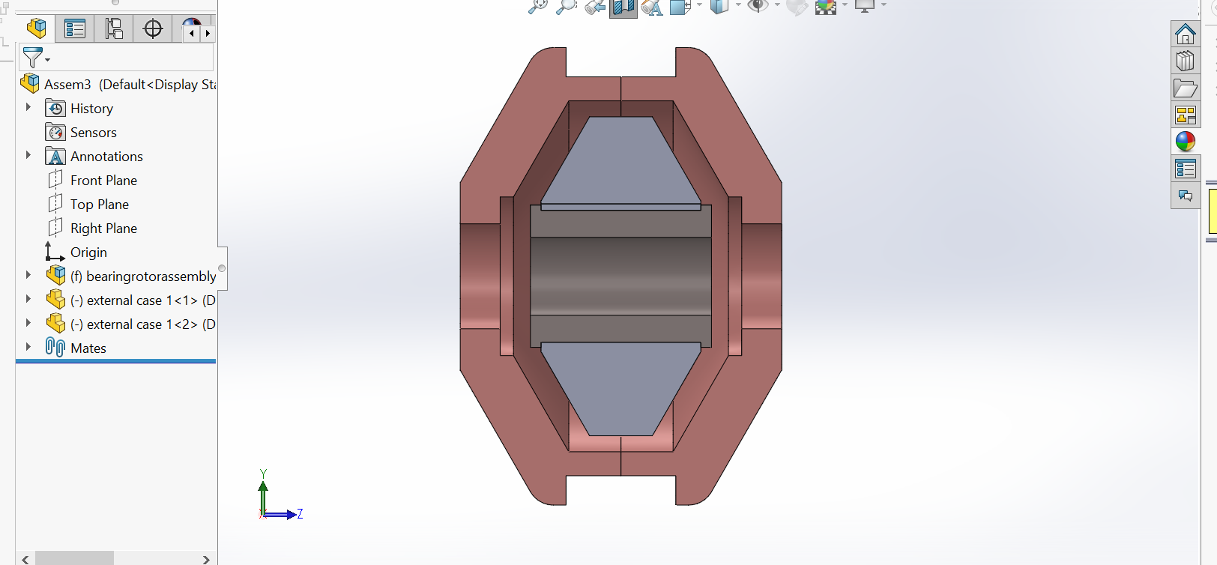Open Appearances, Scenes, and Decals tab
The image size is (1217, 565).
point(1186,142)
